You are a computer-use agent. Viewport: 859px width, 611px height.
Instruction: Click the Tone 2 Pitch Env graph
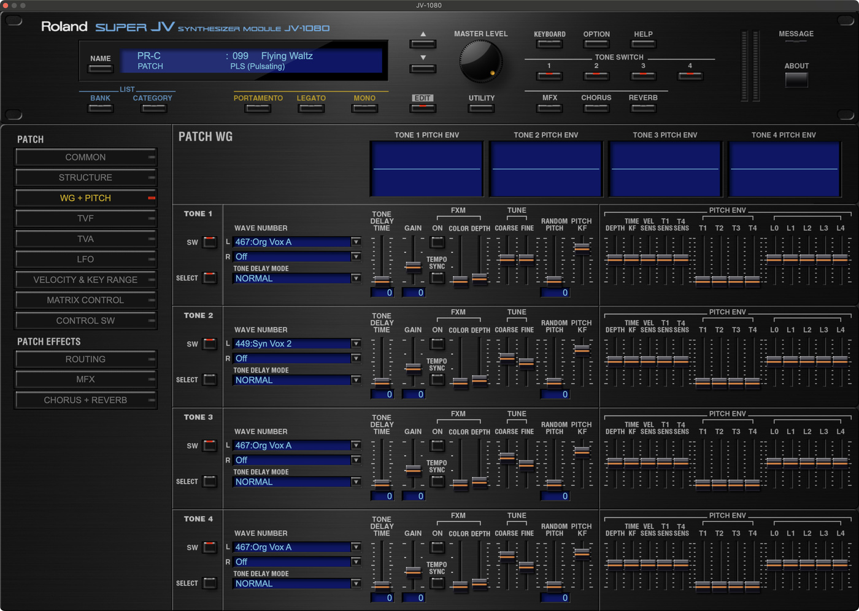(545, 169)
